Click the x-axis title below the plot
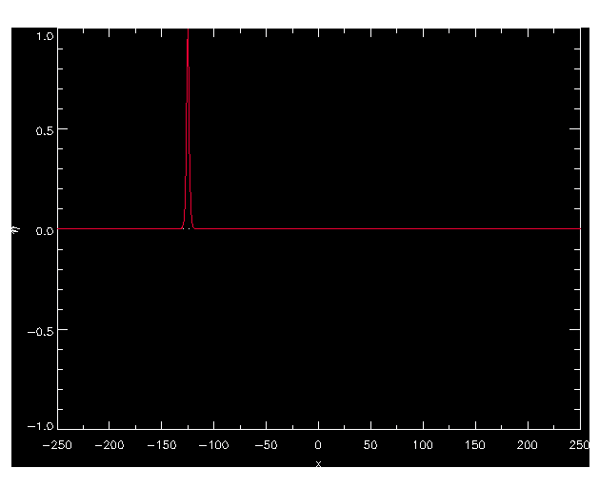This screenshot has width=599, height=487. click(319, 465)
